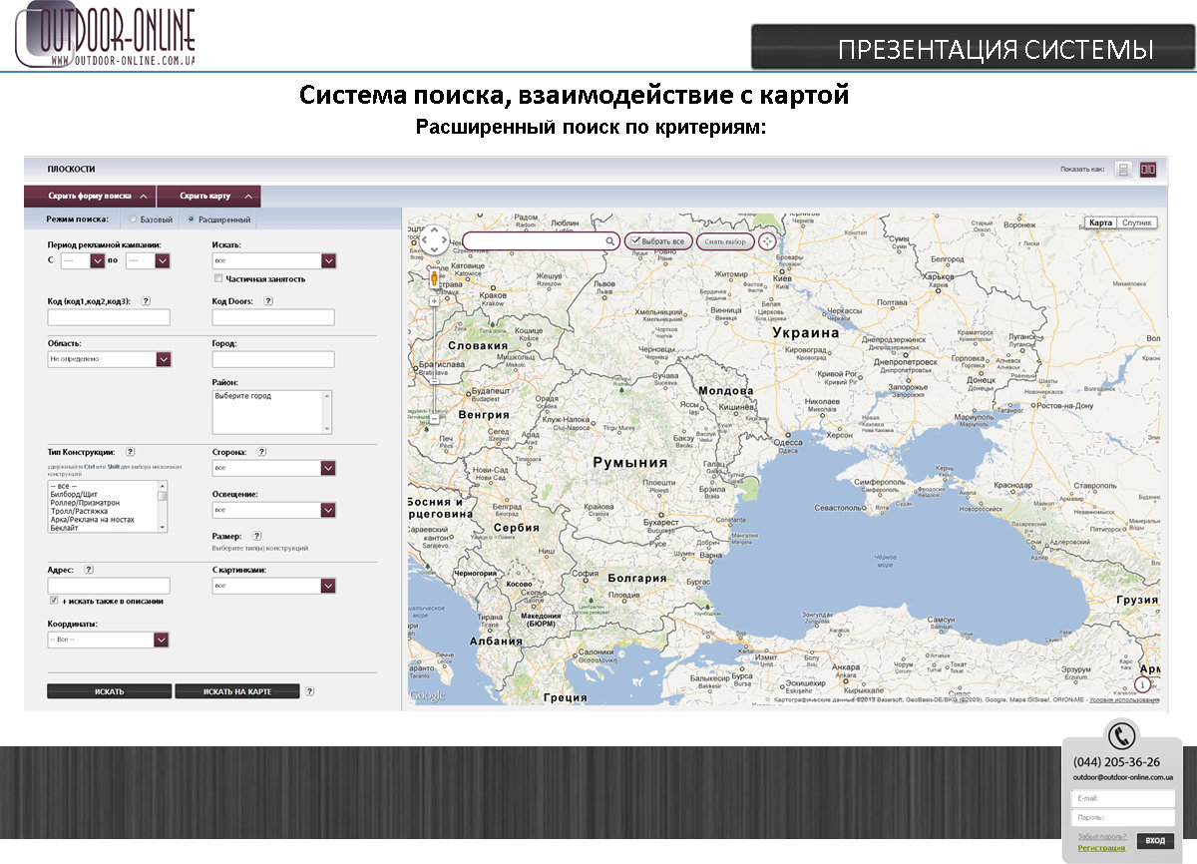Open help icon next to Сторона

(262, 452)
